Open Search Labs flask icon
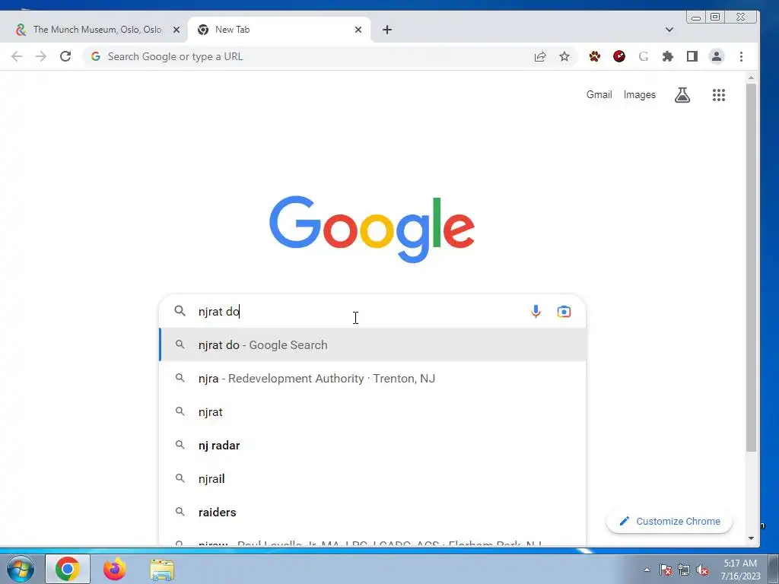779x584 pixels. pyautogui.click(x=682, y=95)
